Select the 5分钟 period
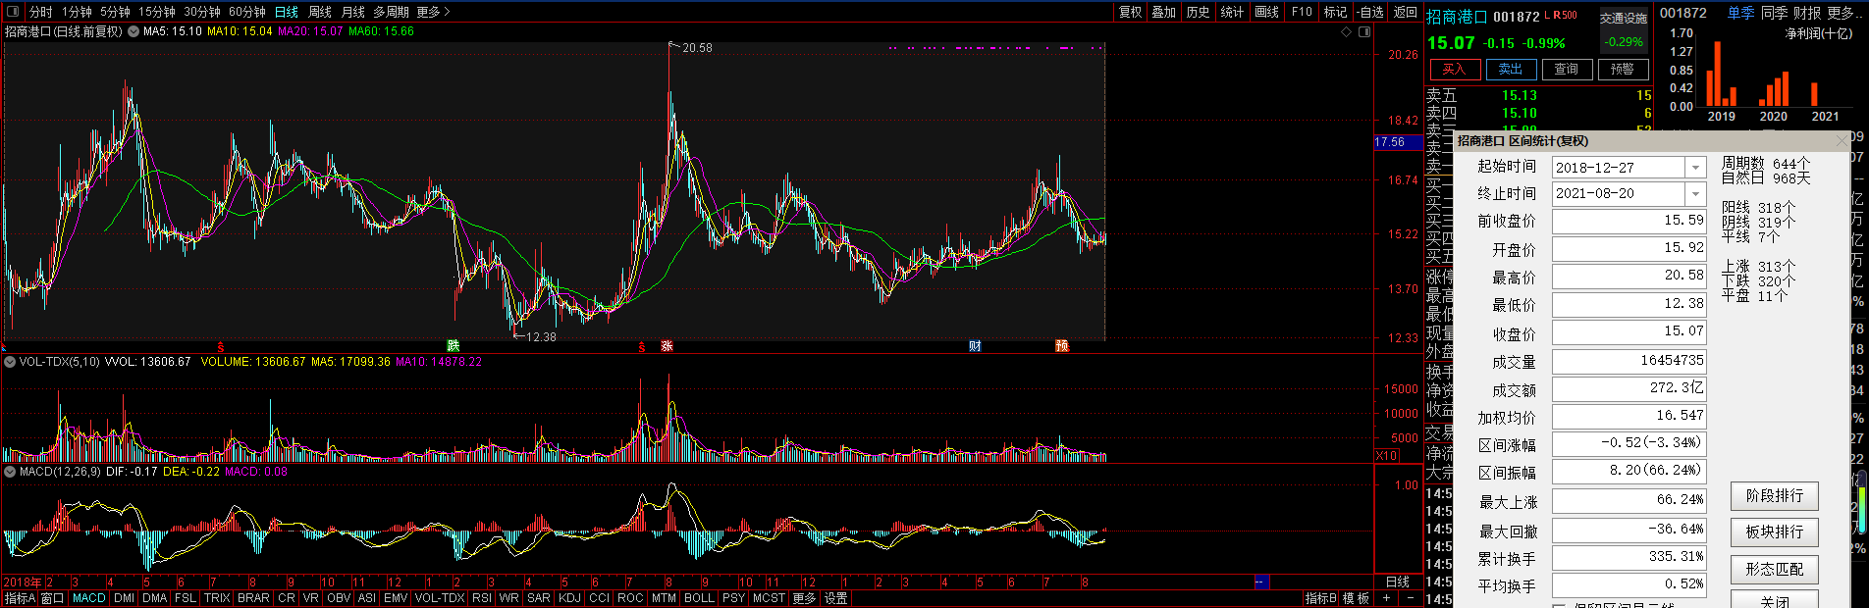The image size is (1869, 608). (115, 12)
